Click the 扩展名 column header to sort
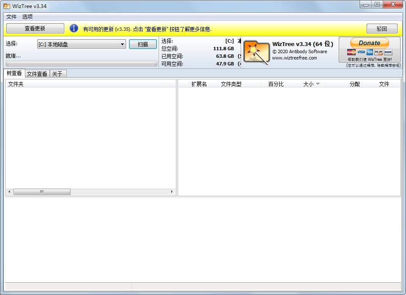The image size is (406, 295). 199,84
